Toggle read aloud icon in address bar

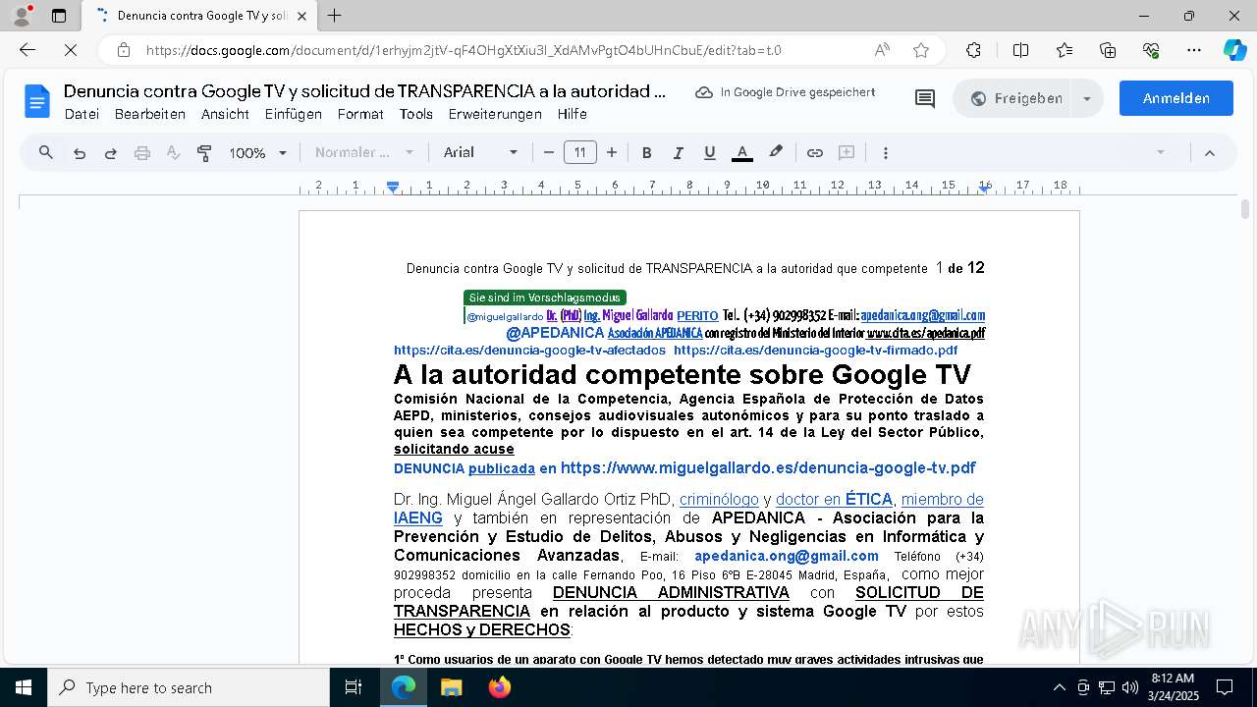point(882,50)
